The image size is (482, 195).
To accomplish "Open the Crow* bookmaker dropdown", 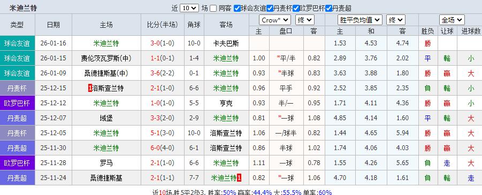I will 275,20.
